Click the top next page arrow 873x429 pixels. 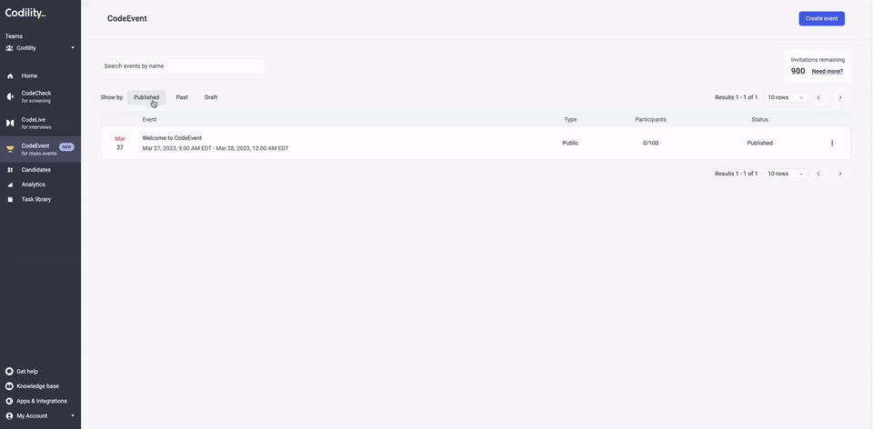[x=840, y=97]
